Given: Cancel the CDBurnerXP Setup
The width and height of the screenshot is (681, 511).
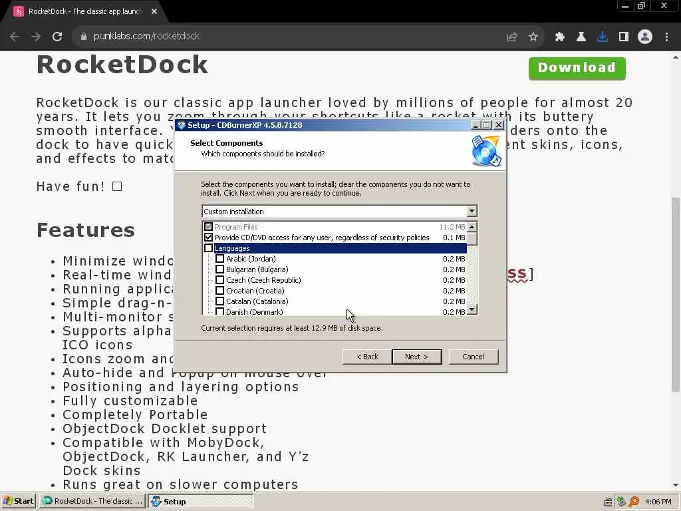Looking at the screenshot, I should [x=474, y=357].
